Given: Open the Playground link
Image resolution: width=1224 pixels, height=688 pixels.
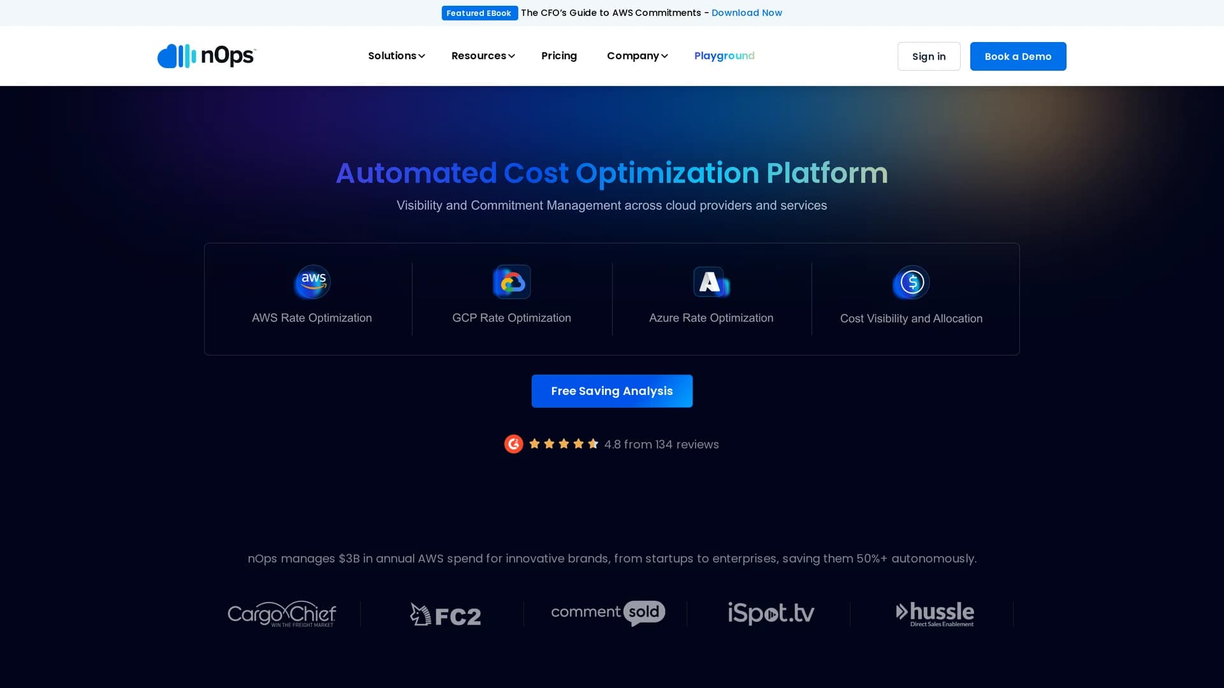Looking at the screenshot, I should point(724,56).
